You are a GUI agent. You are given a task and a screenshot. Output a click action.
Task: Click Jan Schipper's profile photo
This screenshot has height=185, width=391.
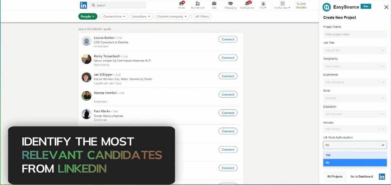[x=87, y=77]
